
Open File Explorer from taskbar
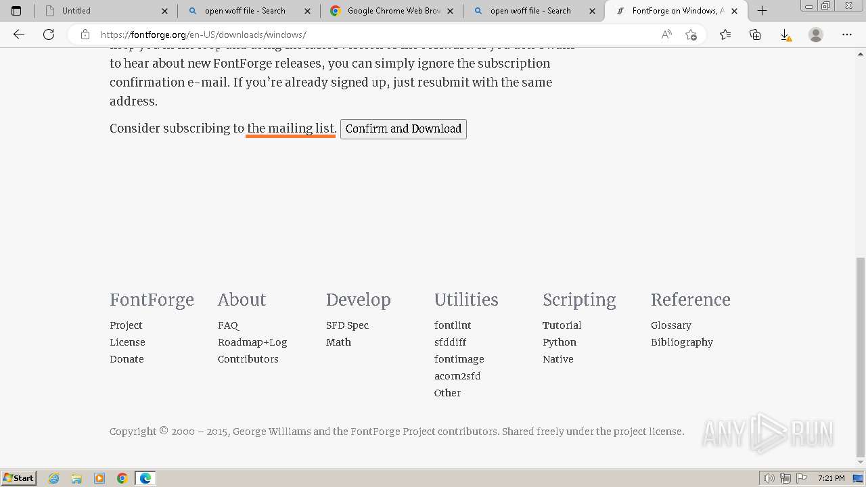coord(76,478)
